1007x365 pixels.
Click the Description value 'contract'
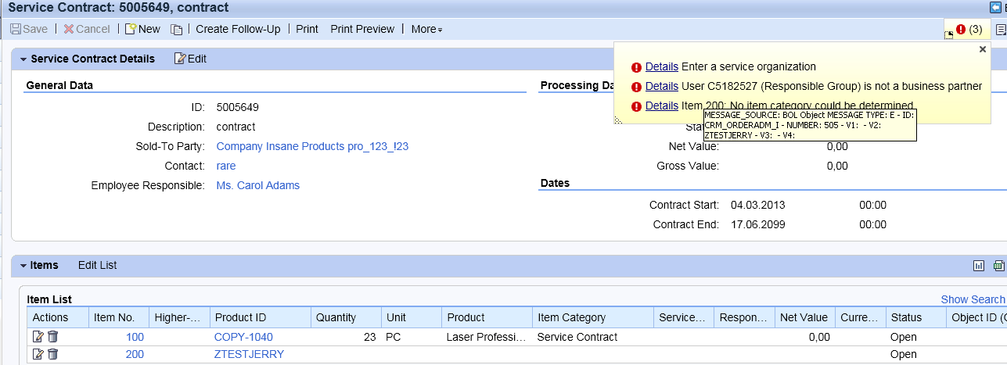point(236,127)
